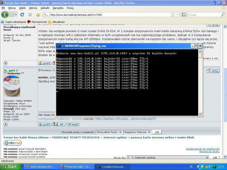Click the ping.exe console window icon
The width and height of the screenshot is (227, 170).
[x=59, y=46]
